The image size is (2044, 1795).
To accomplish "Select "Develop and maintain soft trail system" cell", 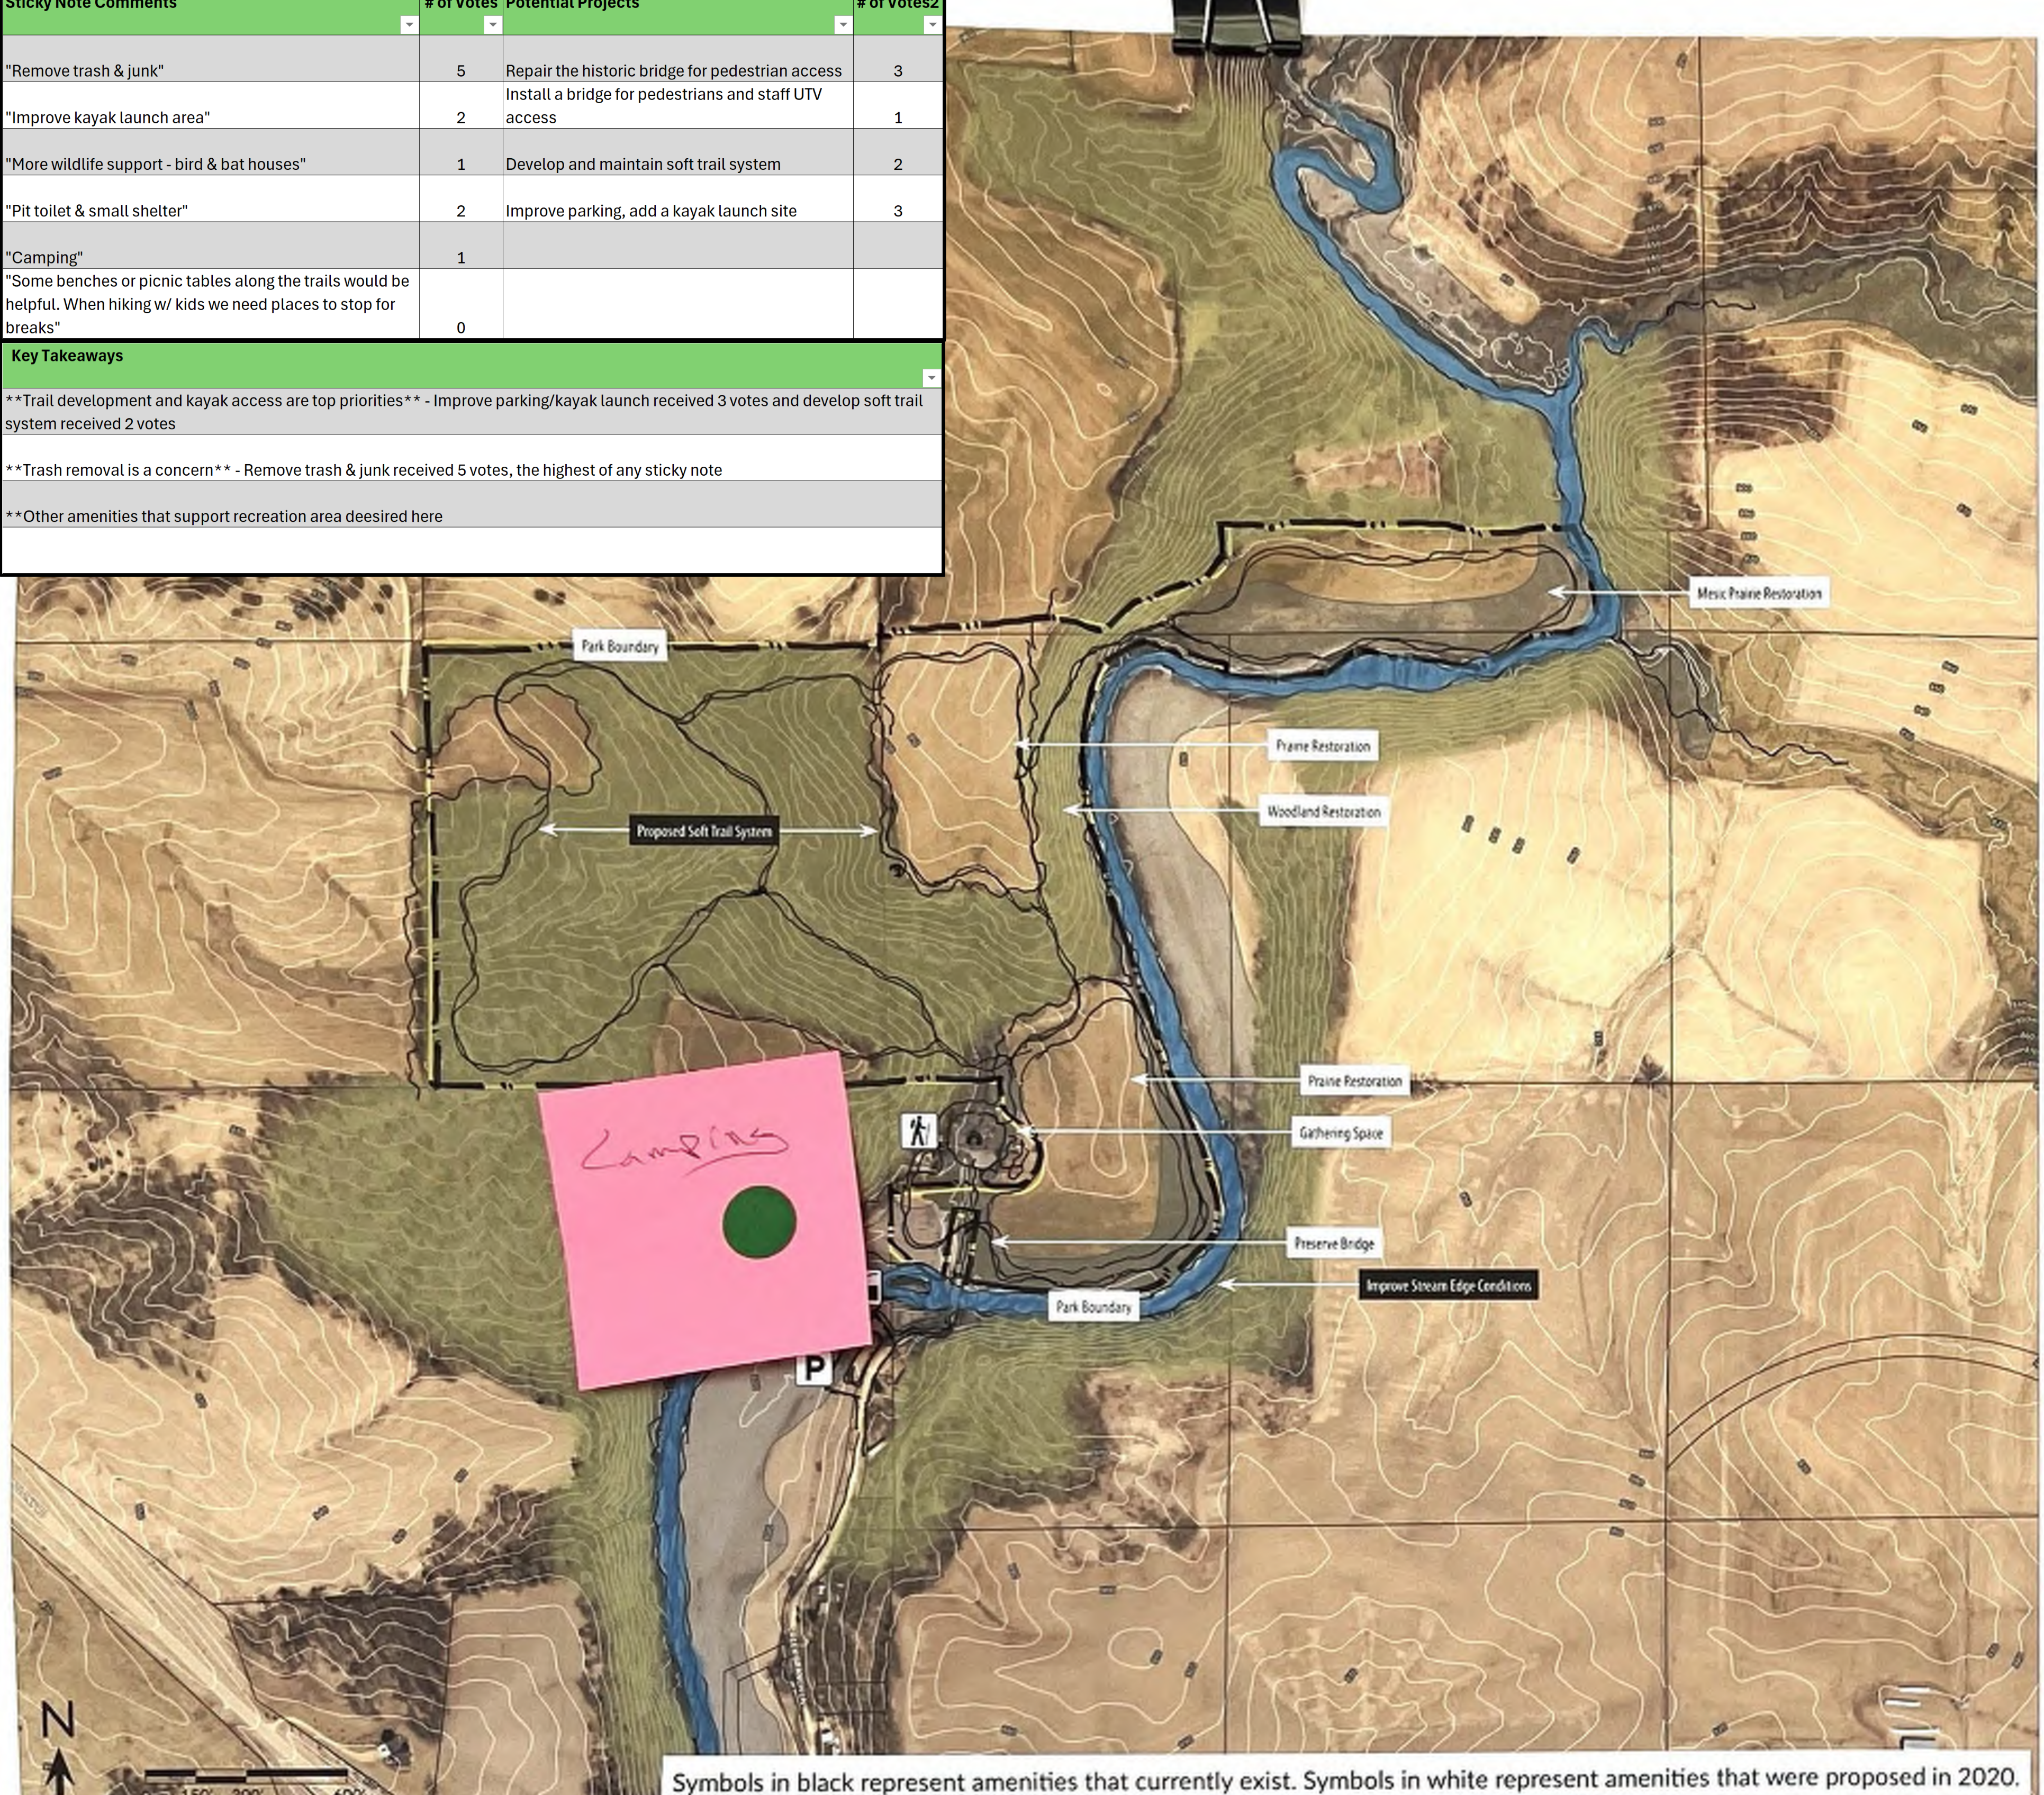I will click(x=678, y=152).
